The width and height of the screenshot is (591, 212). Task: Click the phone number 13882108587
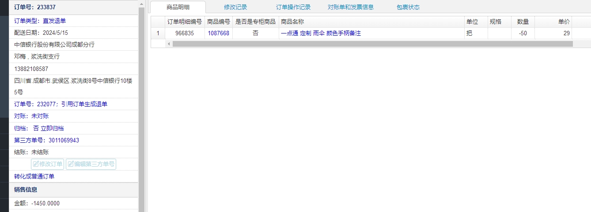[31, 69]
